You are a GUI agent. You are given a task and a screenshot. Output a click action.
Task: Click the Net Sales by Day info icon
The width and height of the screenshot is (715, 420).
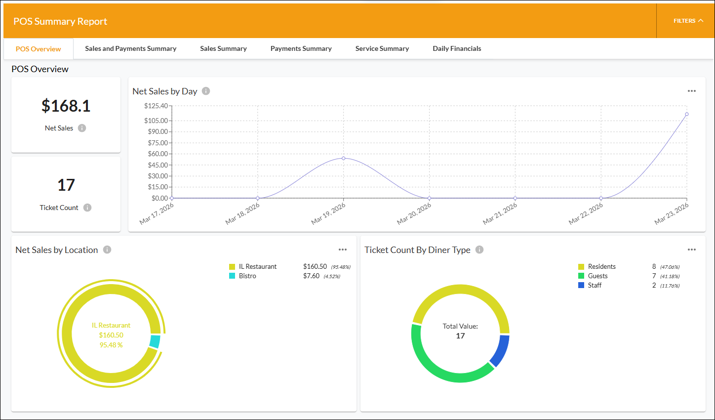coord(206,91)
